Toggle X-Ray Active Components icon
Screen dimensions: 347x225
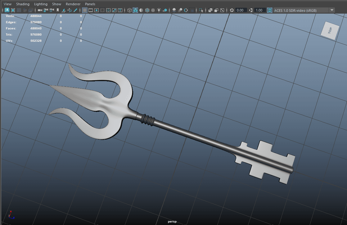[x=216, y=10]
